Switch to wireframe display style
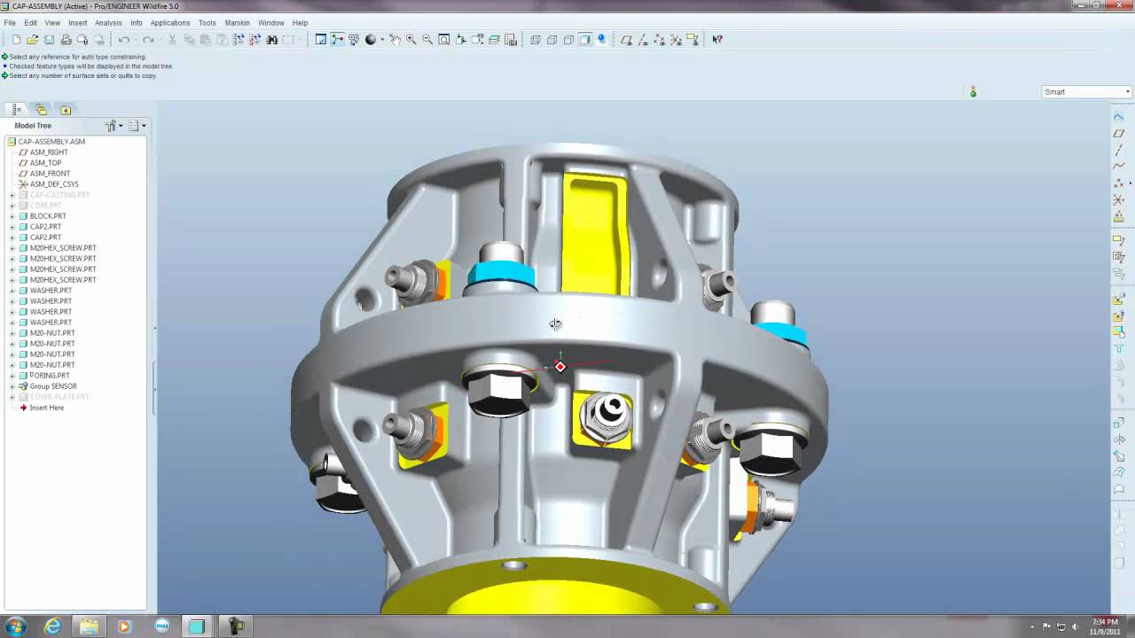 pyautogui.click(x=535, y=39)
